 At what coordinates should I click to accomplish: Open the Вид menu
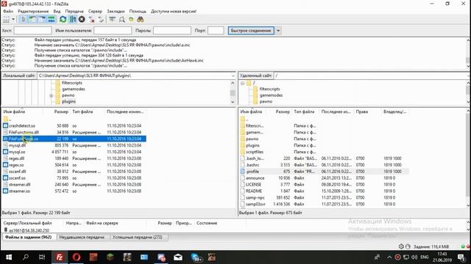point(57,11)
